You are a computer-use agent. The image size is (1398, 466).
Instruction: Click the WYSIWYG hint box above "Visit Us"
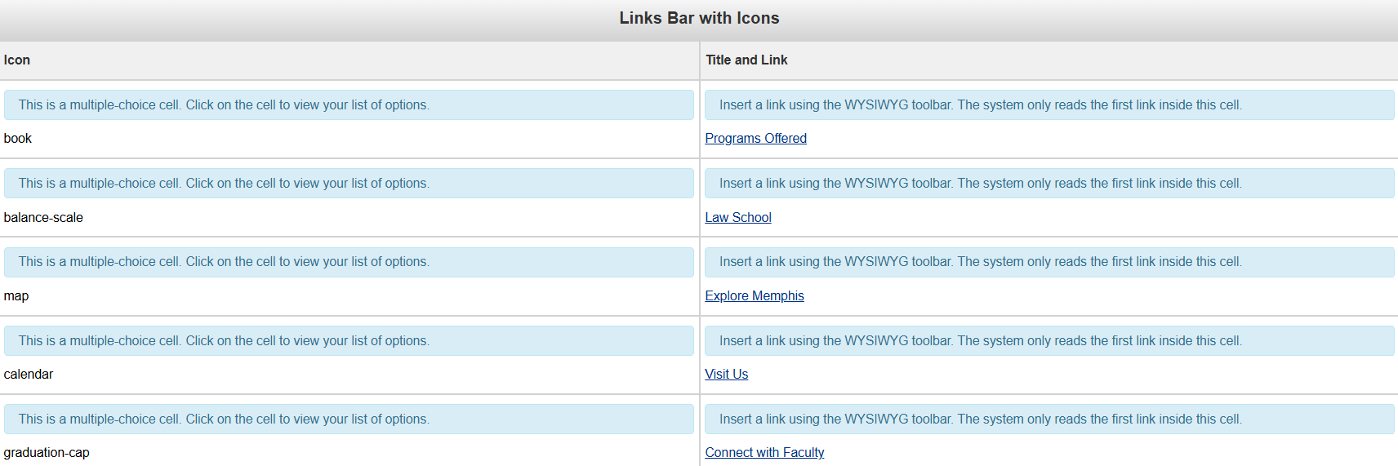pyautogui.click(x=1049, y=341)
